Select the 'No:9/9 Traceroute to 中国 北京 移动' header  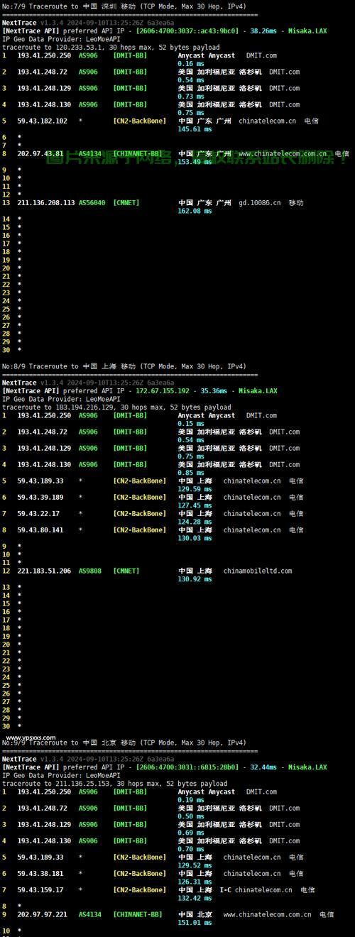pyautogui.click(x=124, y=743)
